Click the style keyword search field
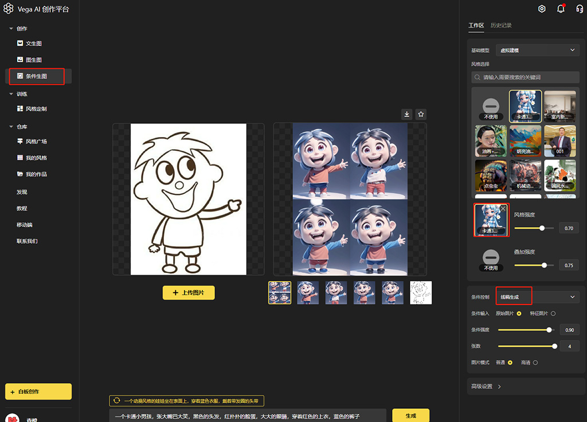 (x=525, y=77)
